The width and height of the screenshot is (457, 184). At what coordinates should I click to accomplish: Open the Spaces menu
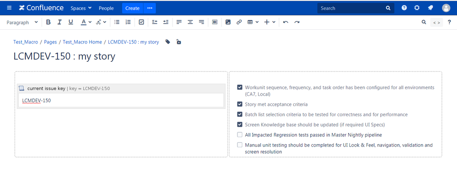click(81, 8)
